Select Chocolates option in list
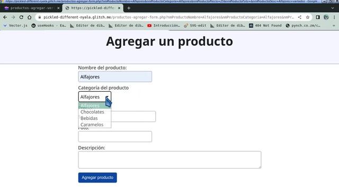Screen dimensions: 339x191 (x=95, y=112)
